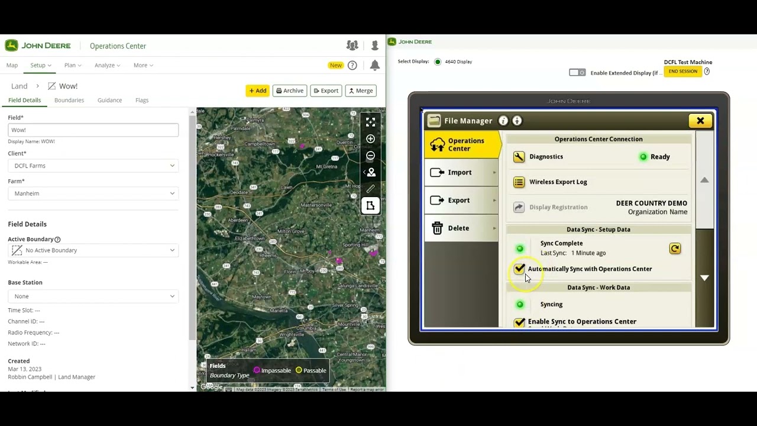Select the 4640 Display radio button
The height and width of the screenshot is (426, 757).
[x=438, y=62]
